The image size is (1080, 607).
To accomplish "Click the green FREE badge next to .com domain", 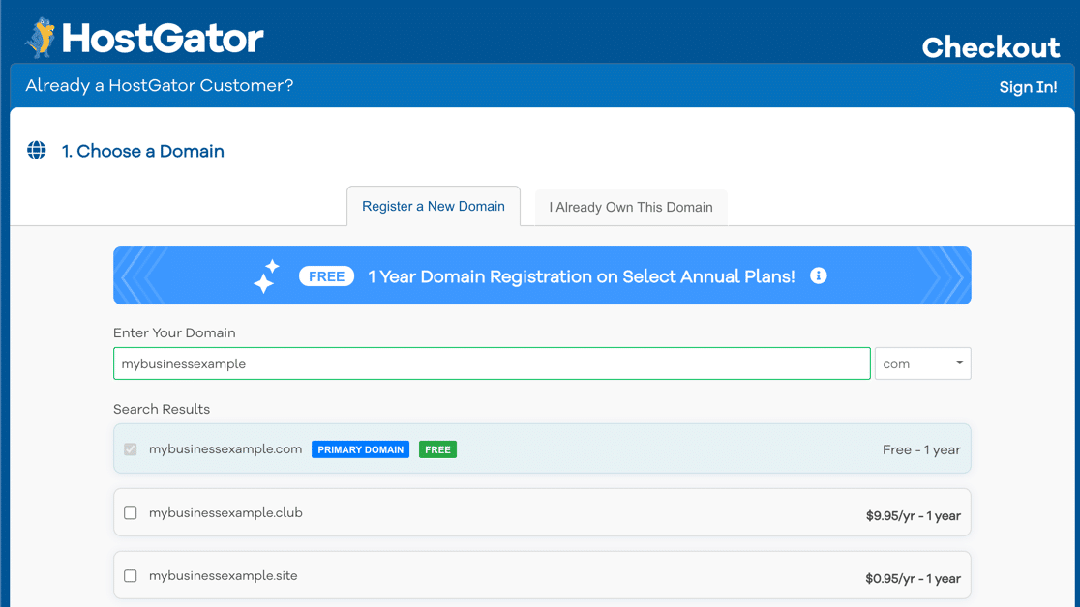I will (437, 449).
